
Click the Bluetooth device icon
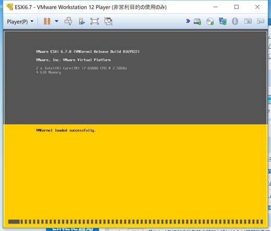coord(235,21)
